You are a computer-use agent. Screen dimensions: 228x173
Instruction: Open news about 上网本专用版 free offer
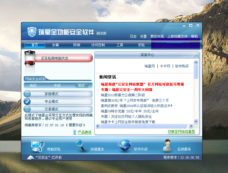135,101
